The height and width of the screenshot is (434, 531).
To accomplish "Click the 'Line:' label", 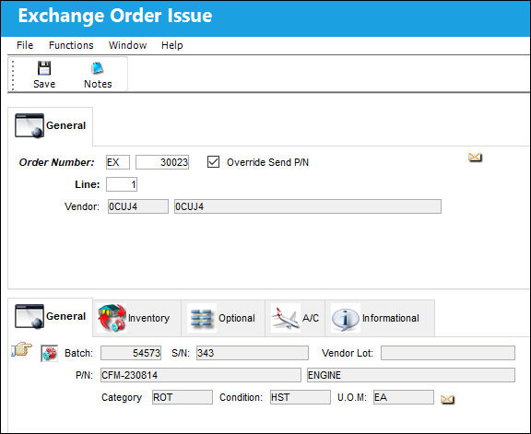I will [88, 184].
